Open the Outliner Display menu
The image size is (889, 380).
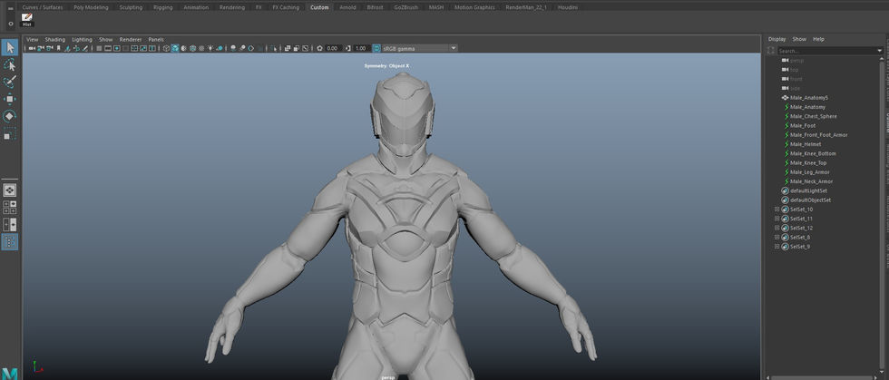pyautogui.click(x=777, y=39)
